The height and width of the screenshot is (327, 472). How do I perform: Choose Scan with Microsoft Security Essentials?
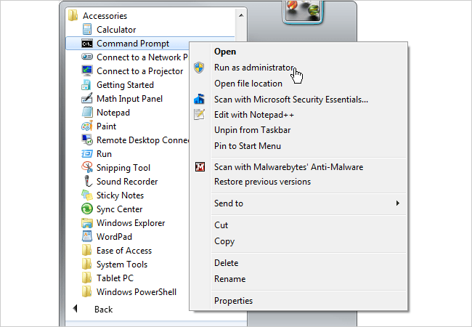tap(291, 100)
